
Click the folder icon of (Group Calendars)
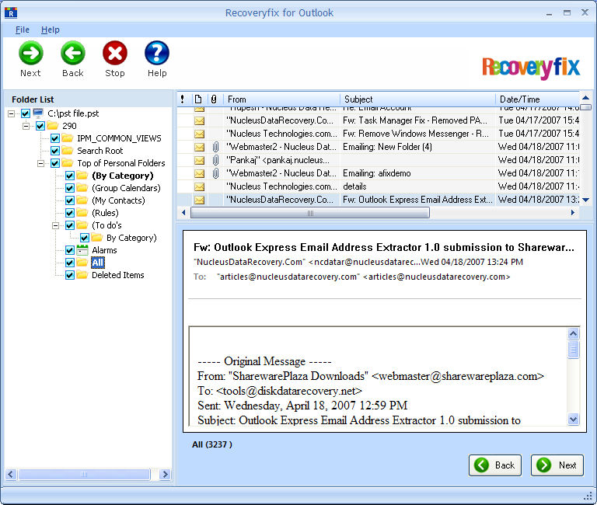pos(82,187)
